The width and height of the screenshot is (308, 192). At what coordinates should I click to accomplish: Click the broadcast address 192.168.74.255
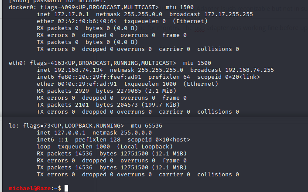coord(249,70)
